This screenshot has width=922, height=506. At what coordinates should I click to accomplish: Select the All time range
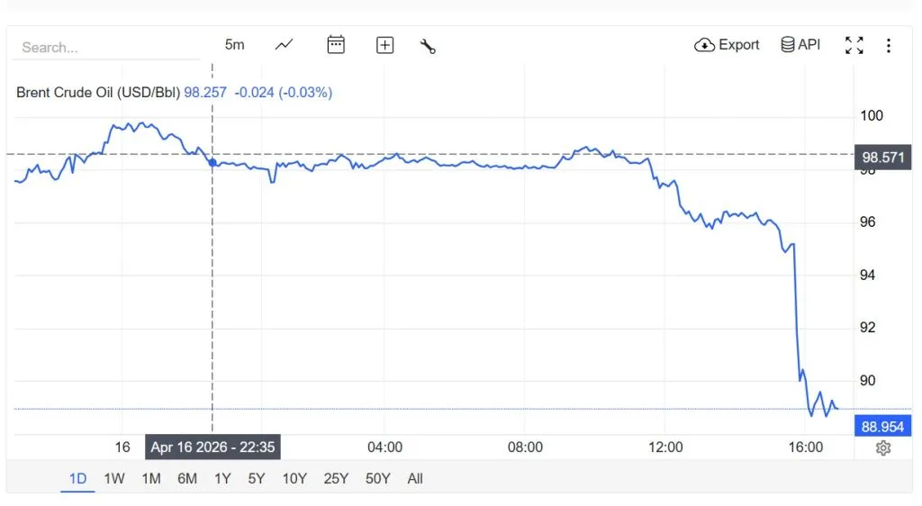coord(415,479)
